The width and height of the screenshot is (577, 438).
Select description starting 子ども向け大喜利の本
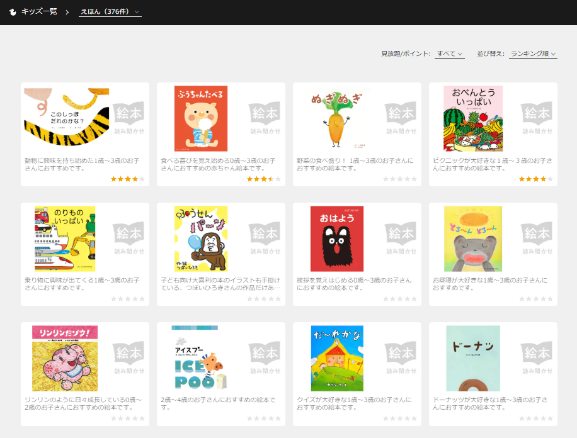coord(220,284)
